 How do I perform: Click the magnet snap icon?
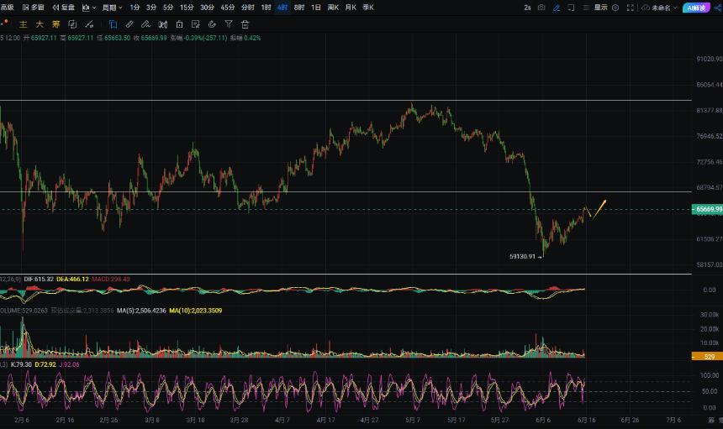pos(212,24)
